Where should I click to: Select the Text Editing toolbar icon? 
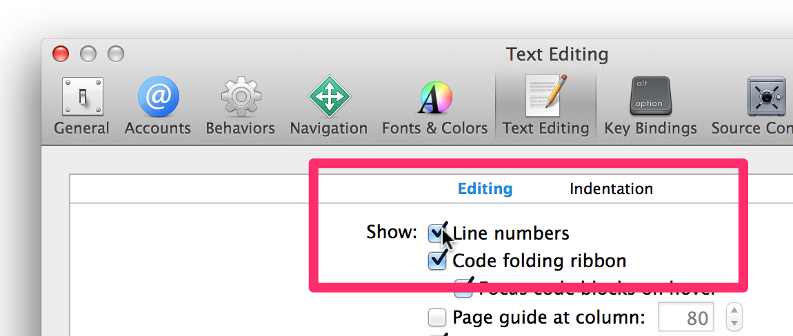pyautogui.click(x=545, y=106)
